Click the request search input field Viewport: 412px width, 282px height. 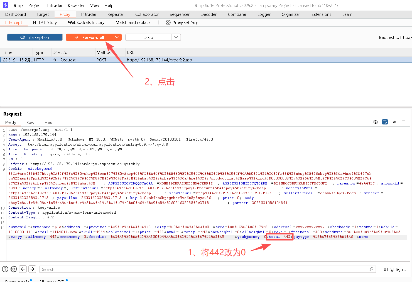point(207,269)
